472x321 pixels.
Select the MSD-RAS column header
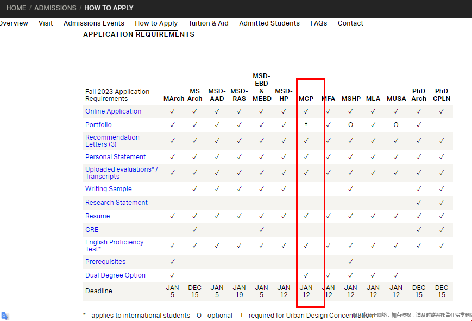(x=240, y=95)
